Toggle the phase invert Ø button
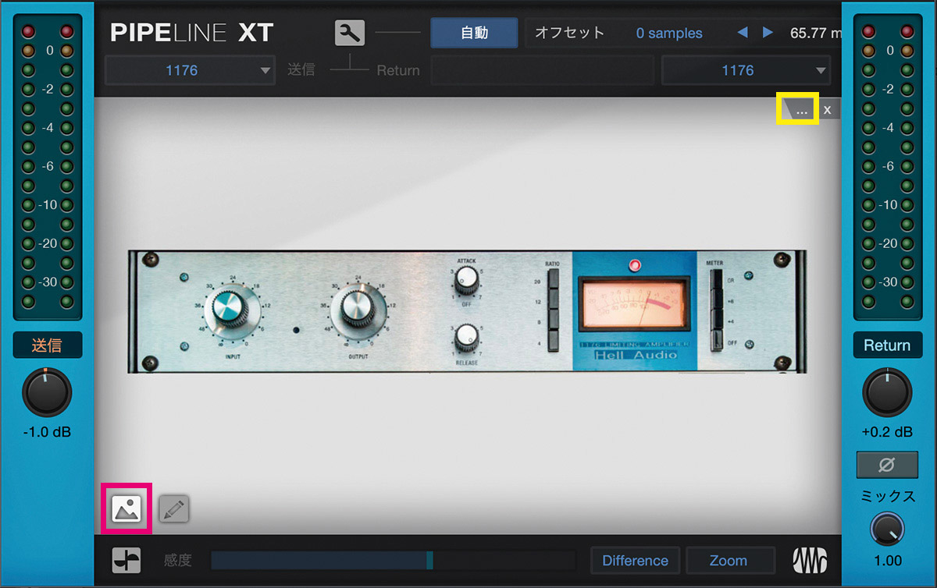This screenshot has height=588, width=937. tap(886, 465)
